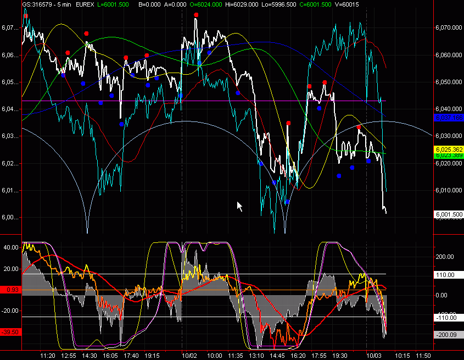Click the 11:20 time axis label
Viewport: 464px width, 360px height.
48,356
